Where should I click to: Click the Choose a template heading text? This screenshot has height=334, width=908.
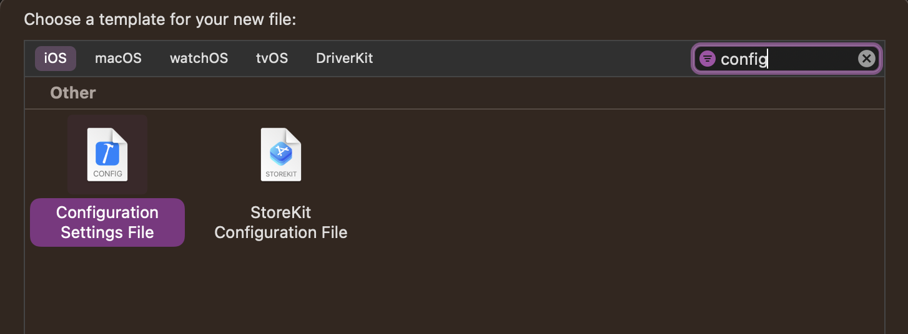[160, 19]
